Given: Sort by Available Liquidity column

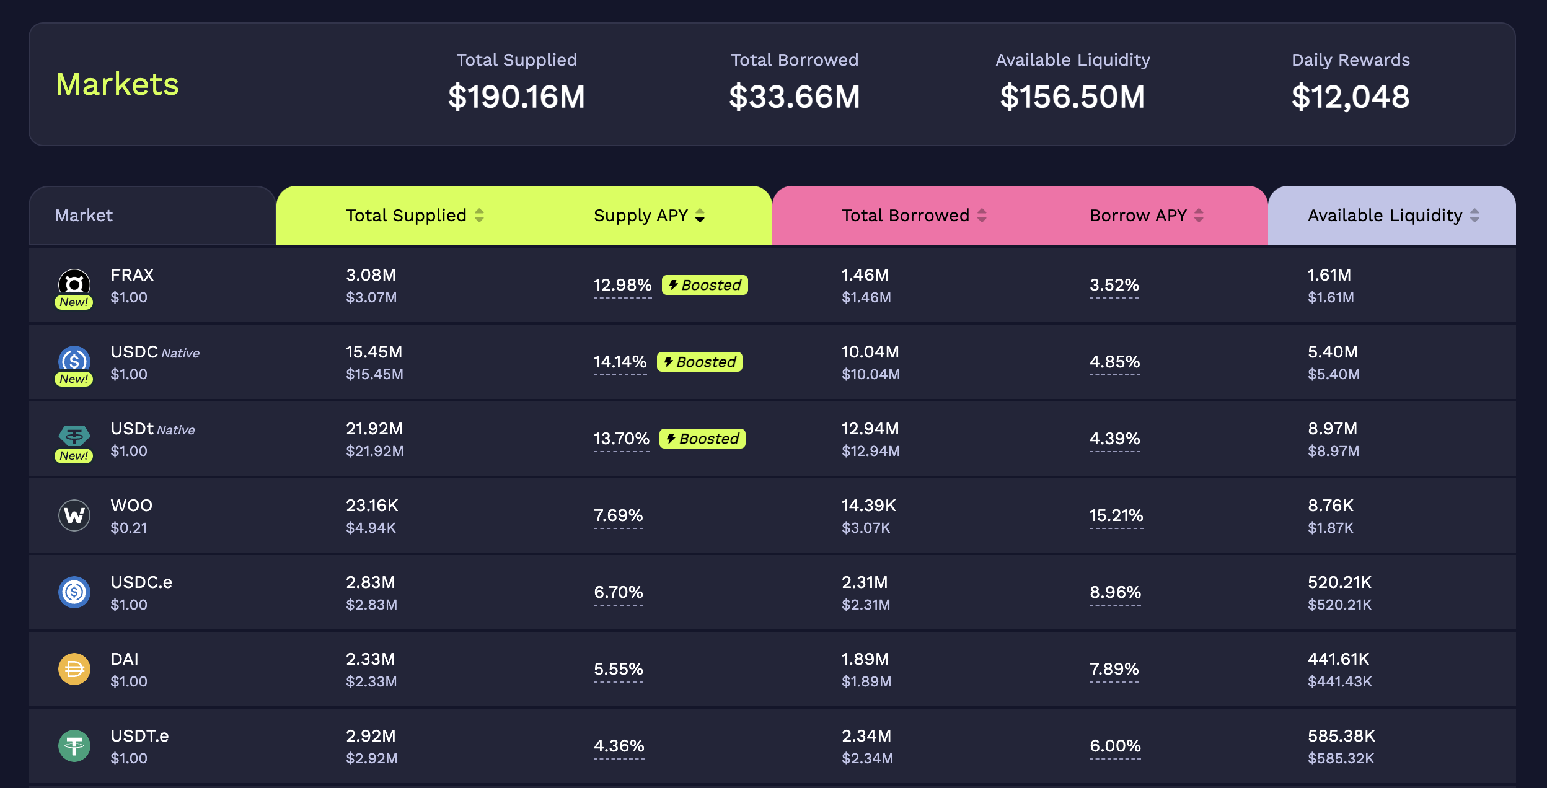Looking at the screenshot, I should click(1385, 216).
